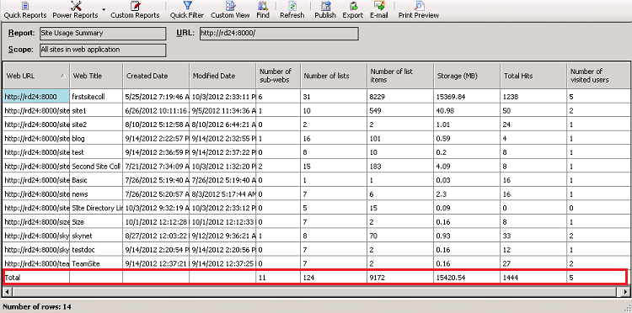The image size is (632, 313).
Task: Sort by the Created Date column
Action: [x=156, y=76]
